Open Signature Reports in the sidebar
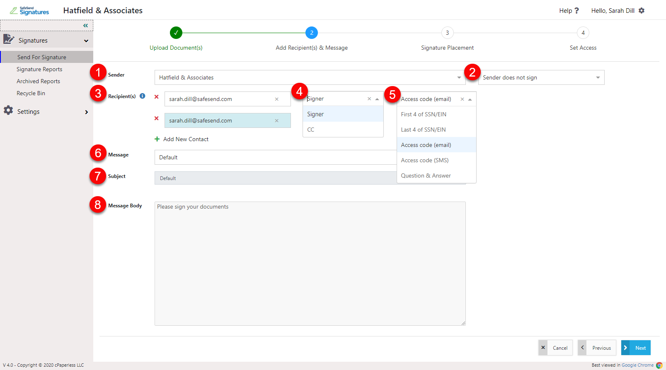Viewport: 666px width, 370px height. (39, 69)
